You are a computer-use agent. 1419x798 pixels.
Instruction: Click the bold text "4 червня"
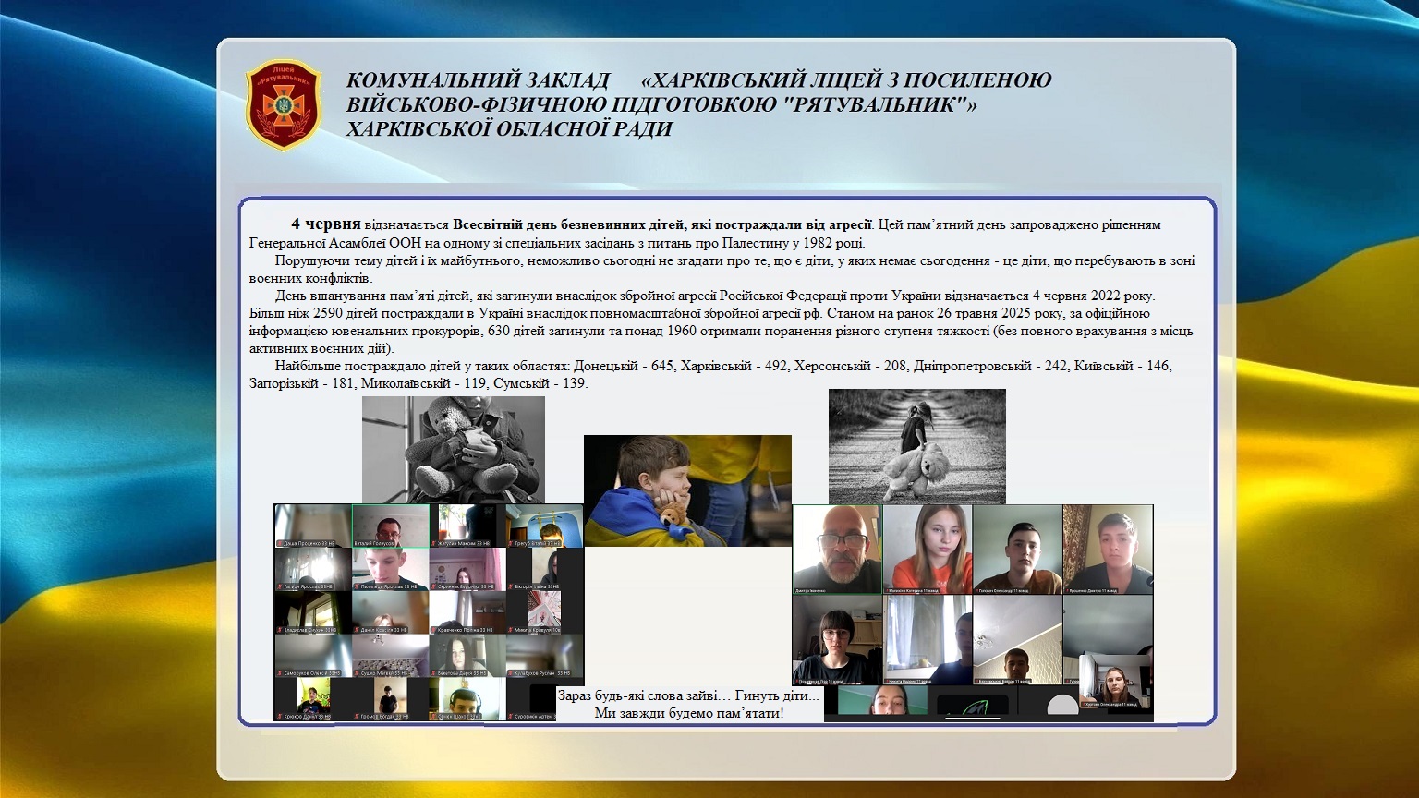point(325,224)
